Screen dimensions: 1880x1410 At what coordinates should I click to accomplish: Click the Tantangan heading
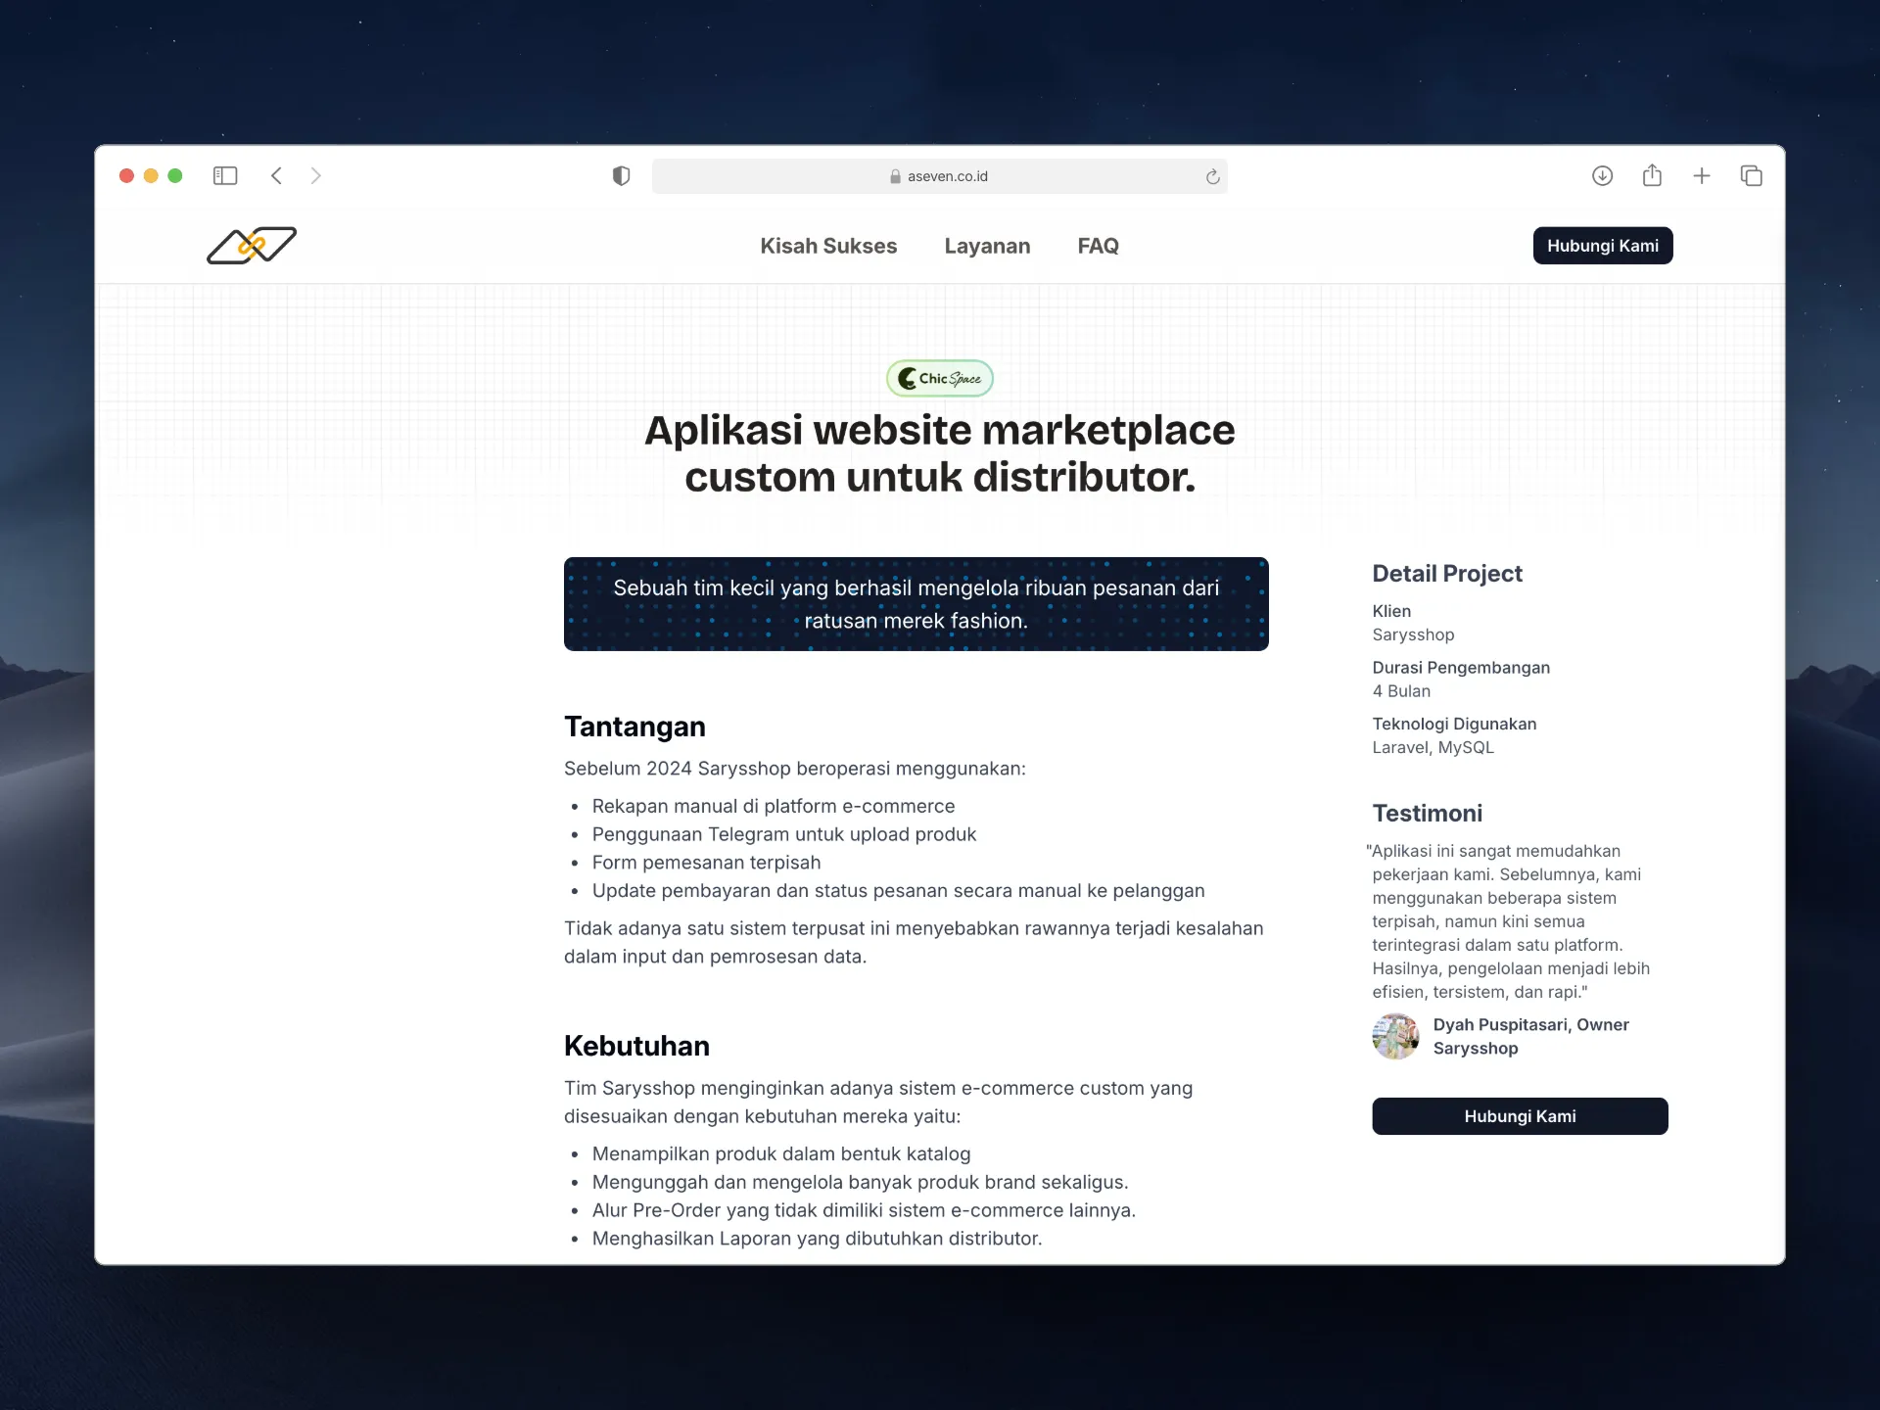634,727
